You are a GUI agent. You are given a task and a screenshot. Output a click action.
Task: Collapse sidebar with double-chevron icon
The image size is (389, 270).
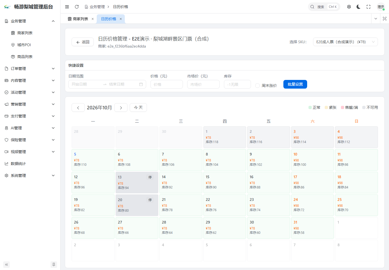[x=6, y=265]
